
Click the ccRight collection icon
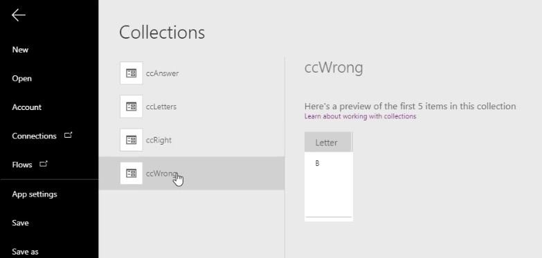[132, 140]
